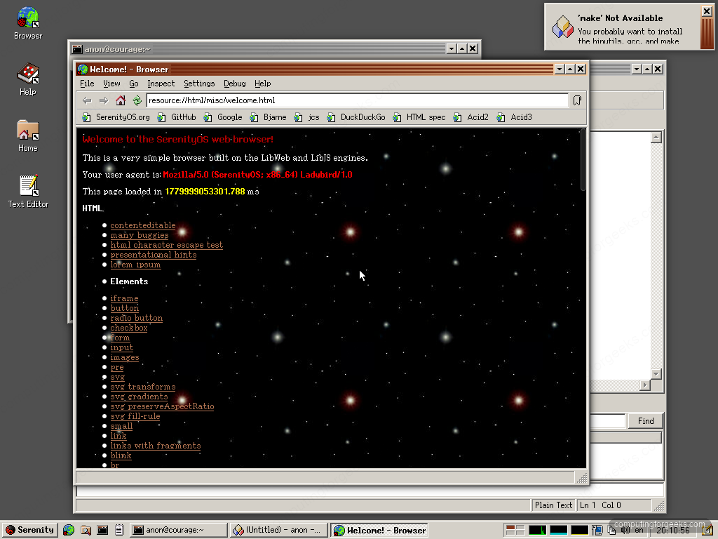Click the CPU graph tray applet
The image size is (718, 539).
(x=537, y=530)
